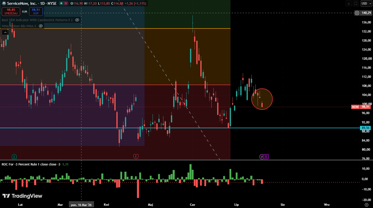
Task: Open the red E earnings marker near Maj
Action: 136,156
